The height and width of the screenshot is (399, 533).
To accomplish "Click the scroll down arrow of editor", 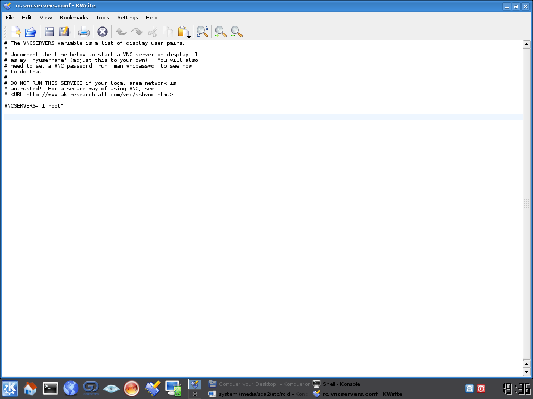I will [x=526, y=371].
